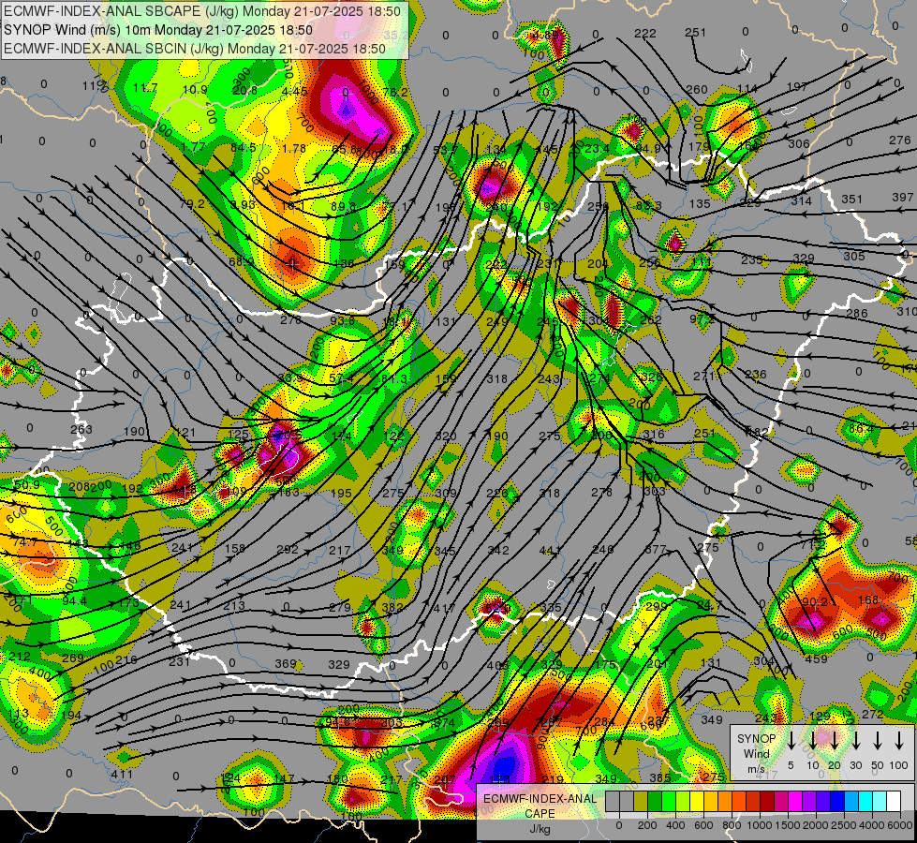Click the SYNOP Wind (m/s) 10m title line

coord(158,30)
